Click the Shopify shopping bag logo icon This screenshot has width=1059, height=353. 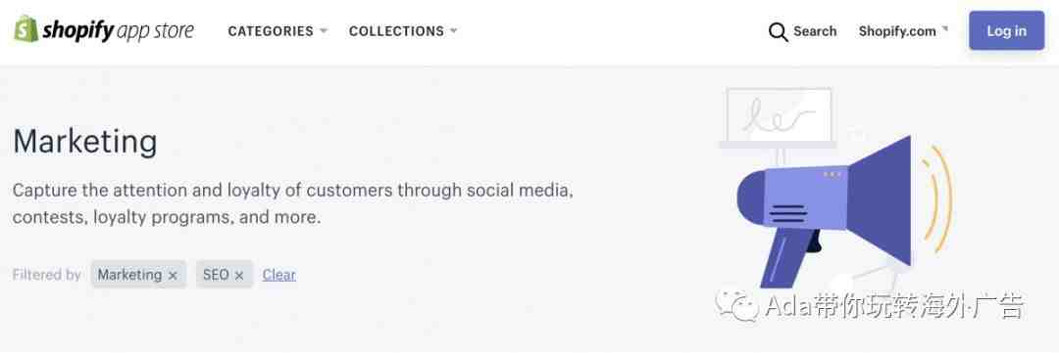tap(26, 29)
